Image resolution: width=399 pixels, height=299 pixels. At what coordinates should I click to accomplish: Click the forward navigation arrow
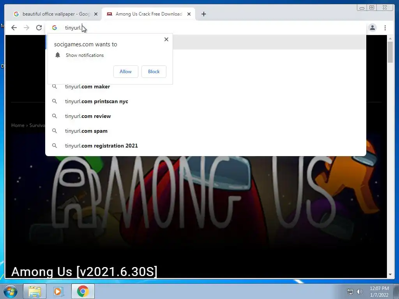26,28
